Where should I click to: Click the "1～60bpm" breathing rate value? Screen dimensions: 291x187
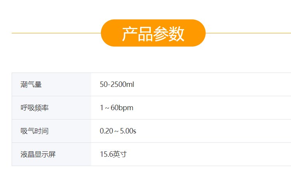pyautogui.click(x=116, y=108)
